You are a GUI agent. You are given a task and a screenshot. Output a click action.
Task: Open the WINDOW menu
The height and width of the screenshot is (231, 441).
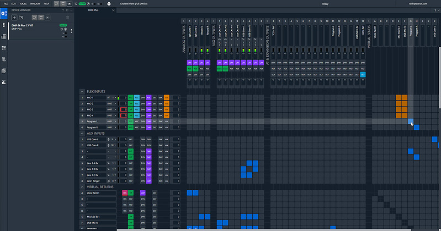(35, 4)
